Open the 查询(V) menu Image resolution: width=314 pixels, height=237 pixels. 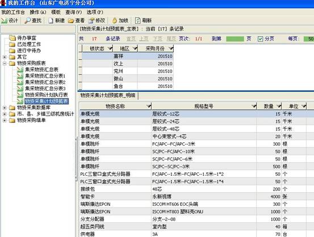[x=73, y=12]
